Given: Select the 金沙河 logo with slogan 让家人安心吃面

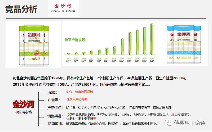Looking at the screenshot, I should [x=63, y=8].
